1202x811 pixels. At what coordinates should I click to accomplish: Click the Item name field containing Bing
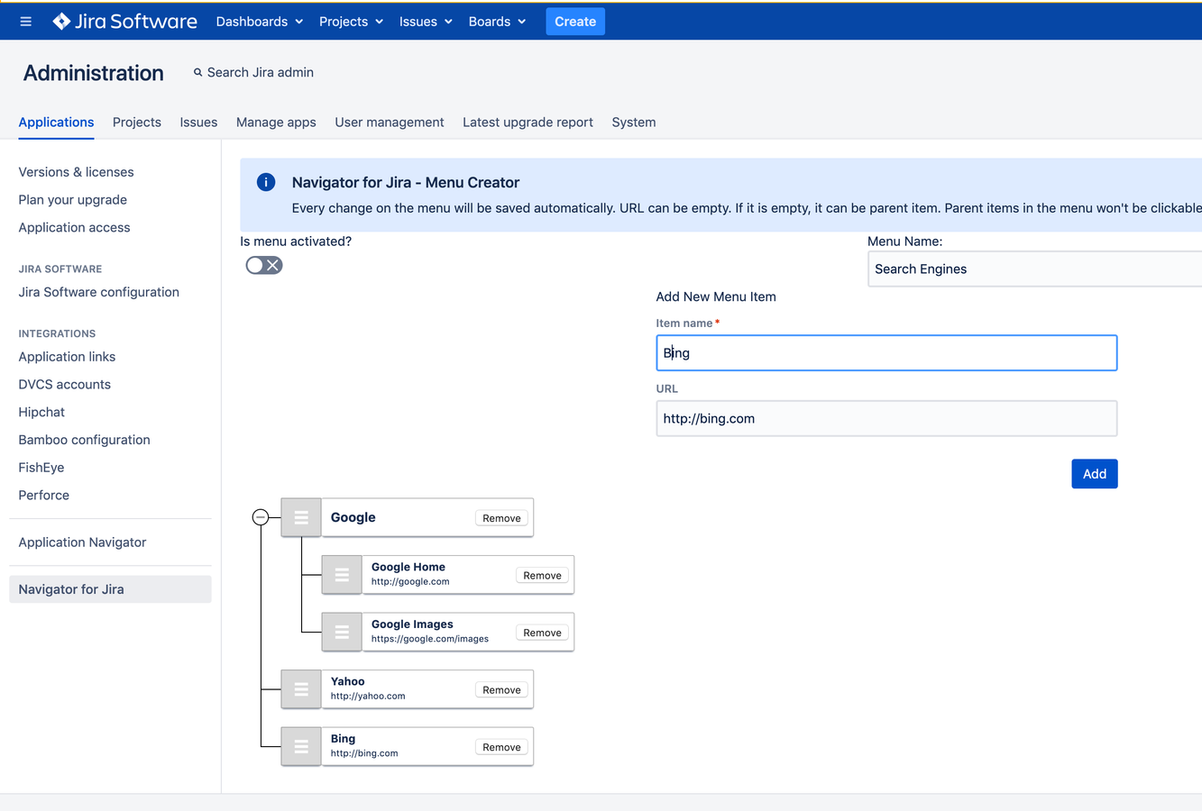point(886,353)
